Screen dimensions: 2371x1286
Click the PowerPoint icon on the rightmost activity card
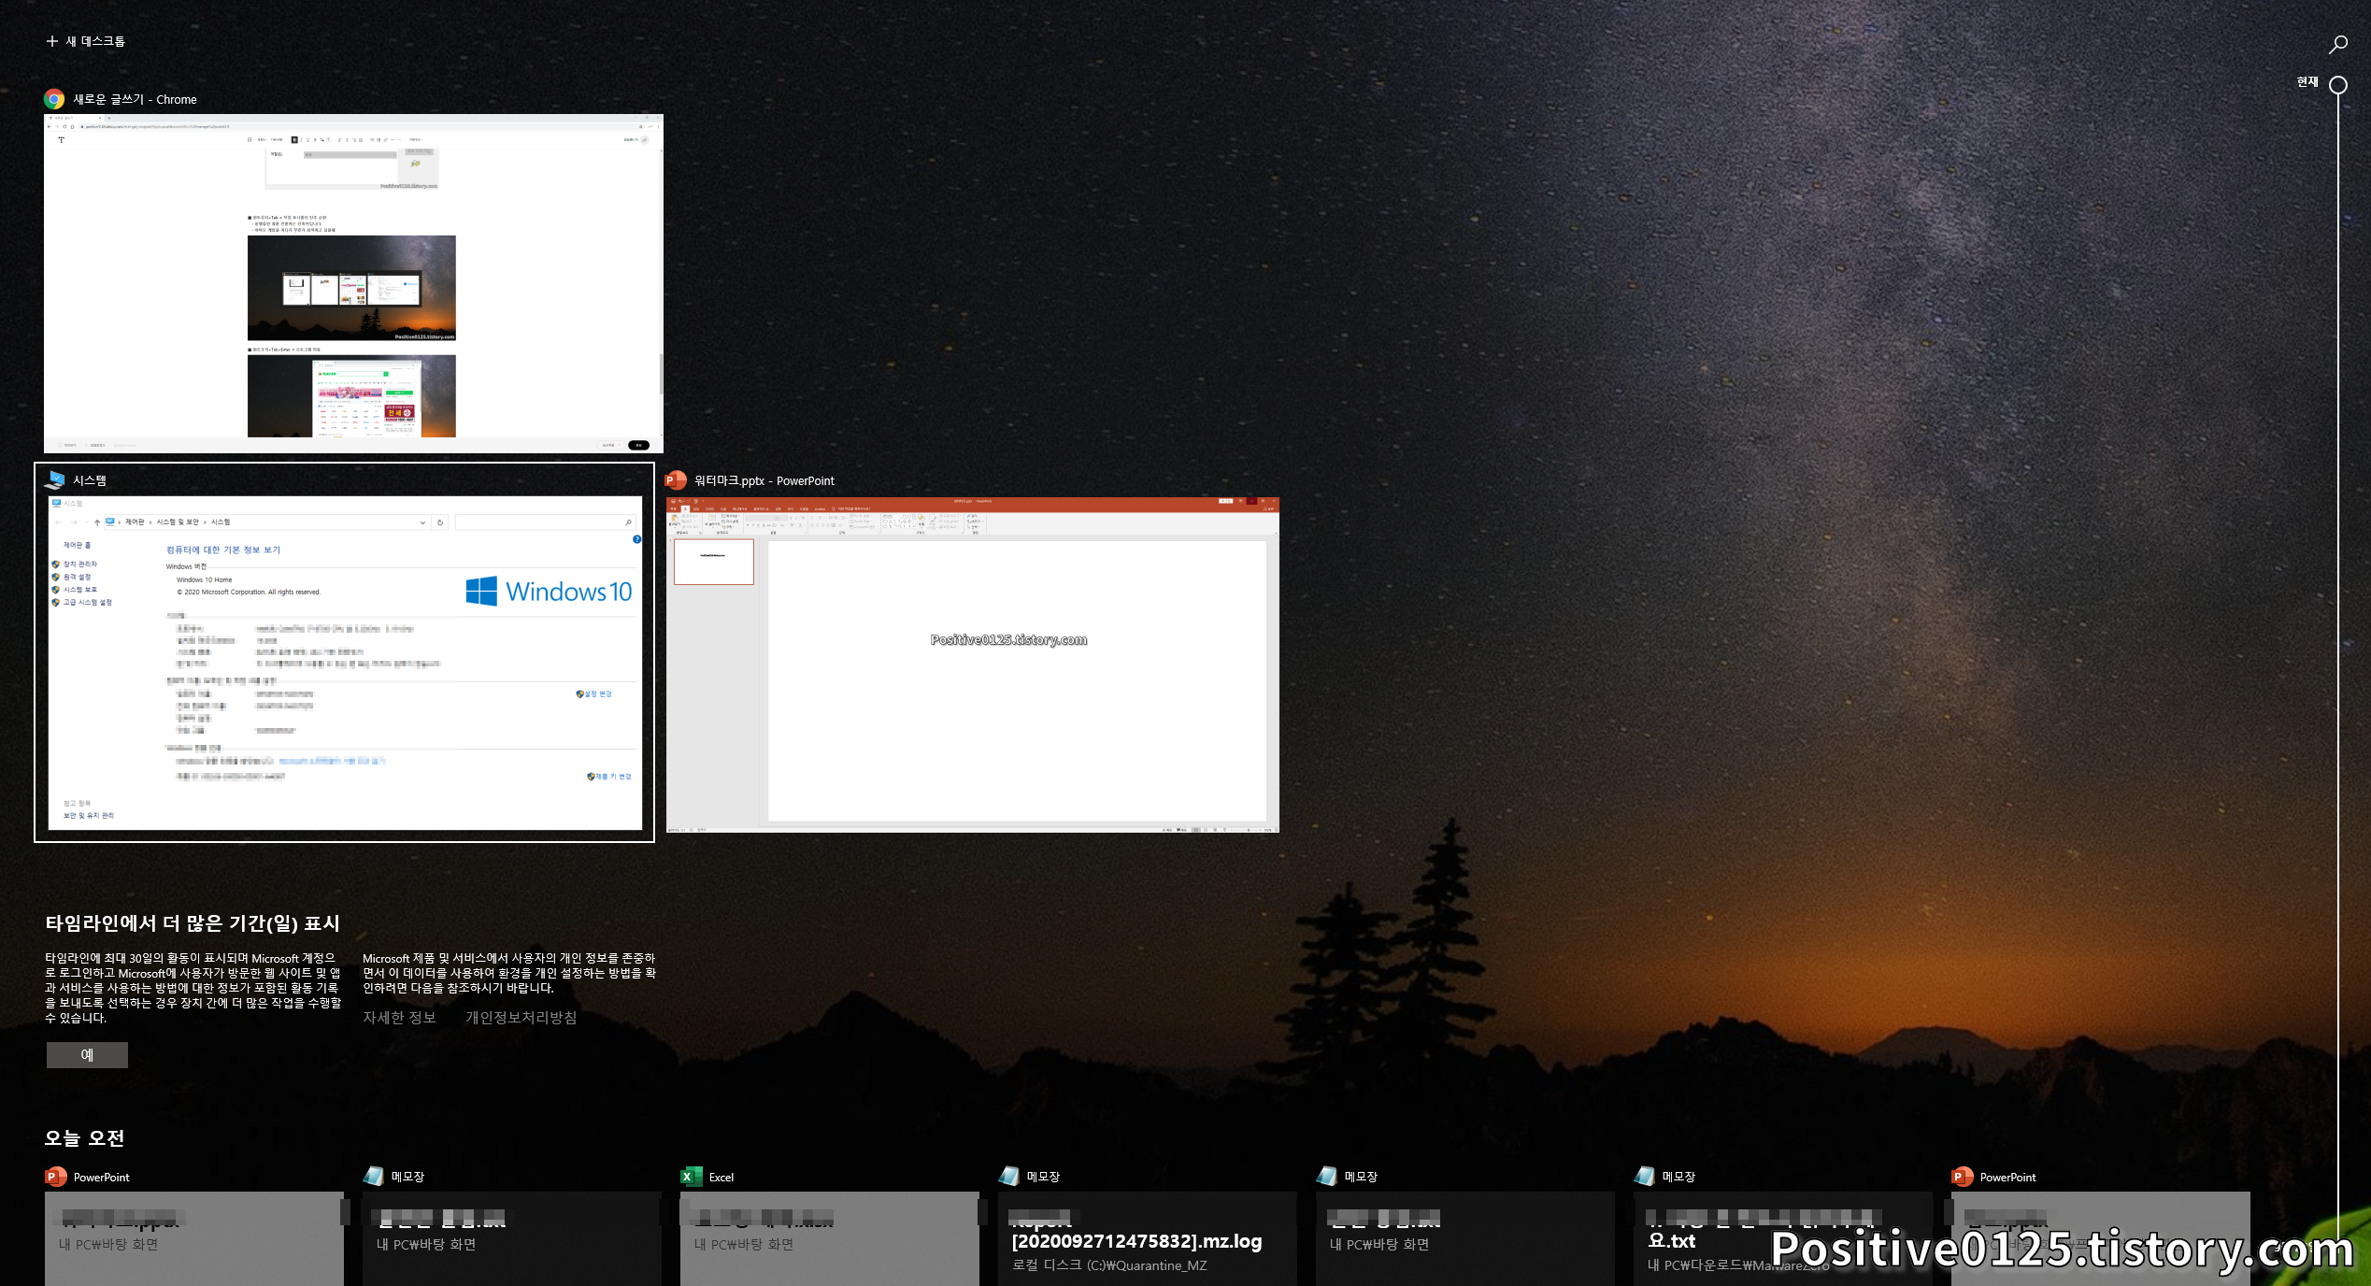[x=1963, y=1177]
